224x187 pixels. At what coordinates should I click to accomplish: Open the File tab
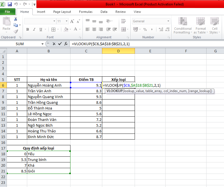(x=7, y=12)
